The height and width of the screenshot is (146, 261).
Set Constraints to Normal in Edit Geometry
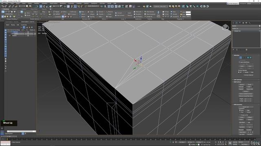[x=246, y=112]
